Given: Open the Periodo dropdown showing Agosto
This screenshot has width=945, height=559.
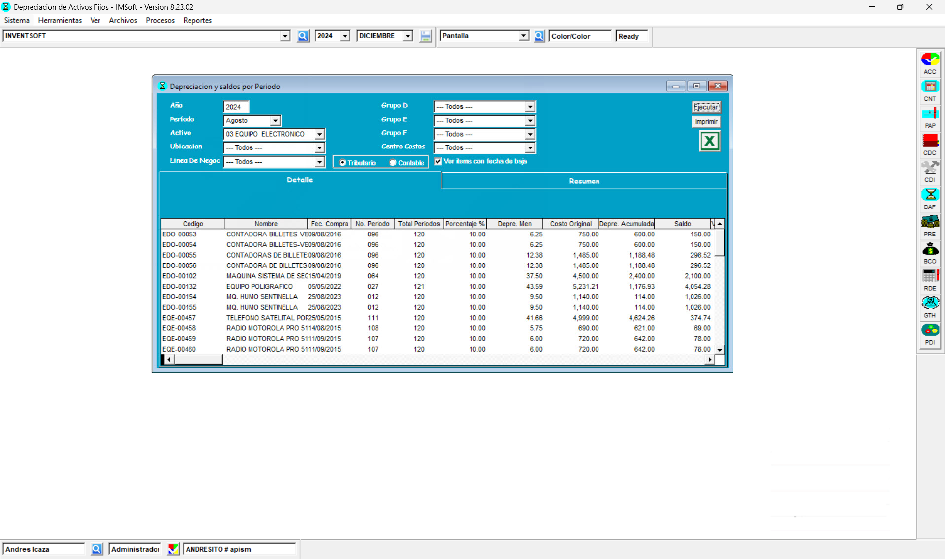Looking at the screenshot, I should coord(275,120).
